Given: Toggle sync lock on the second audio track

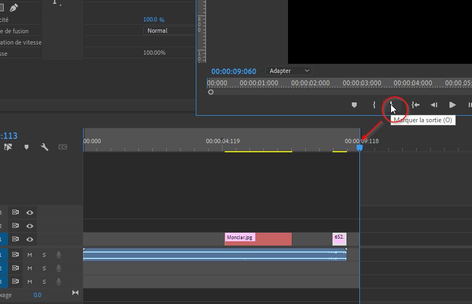Looking at the screenshot, I should click(16, 268).
